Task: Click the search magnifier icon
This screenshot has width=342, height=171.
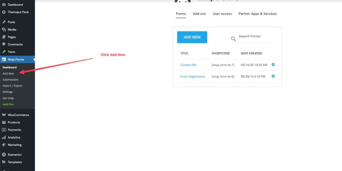Action: point(233,39)
